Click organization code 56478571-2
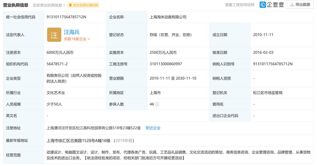The image size is (317, 166). (57, 64)
